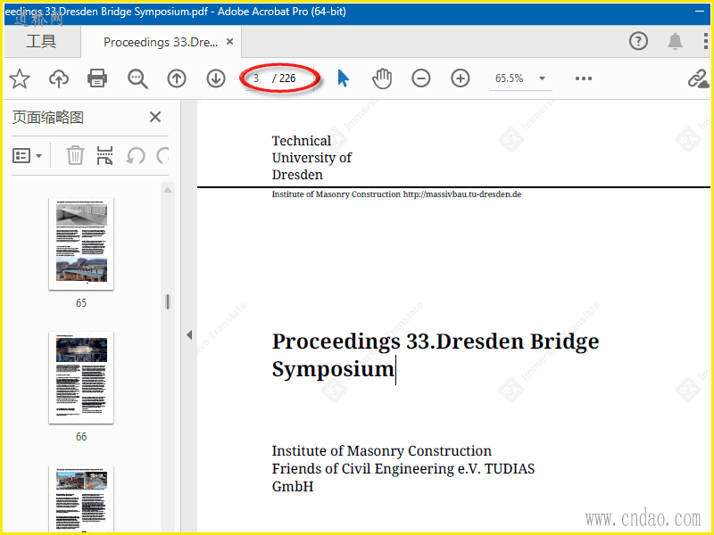
Task: Close the Proceedings 33.Dre... document tab
Action: pyautogui.click(x=230, y=42)
